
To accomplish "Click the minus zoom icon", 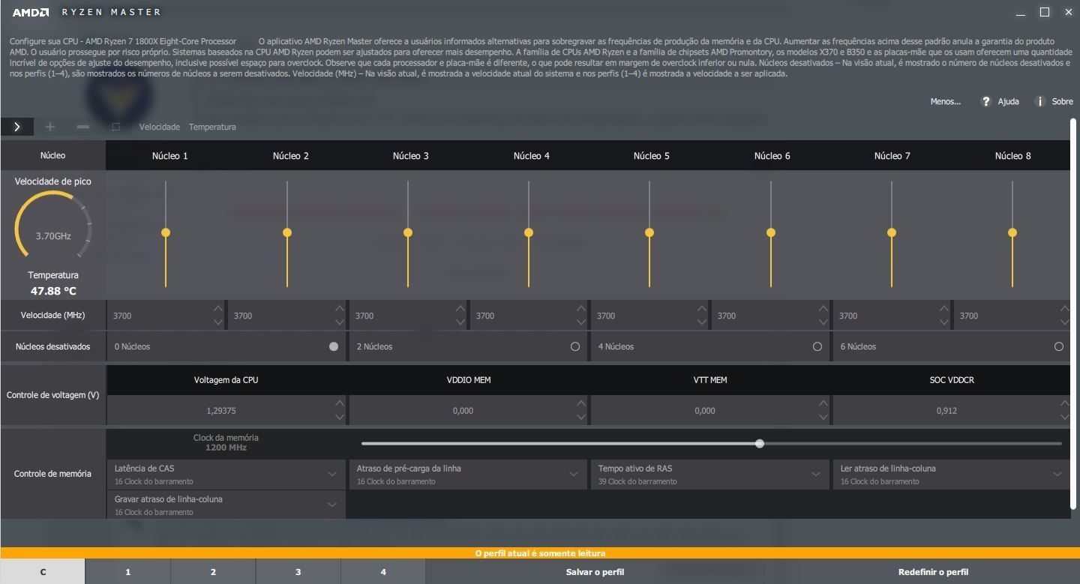I will coord(83,127).
